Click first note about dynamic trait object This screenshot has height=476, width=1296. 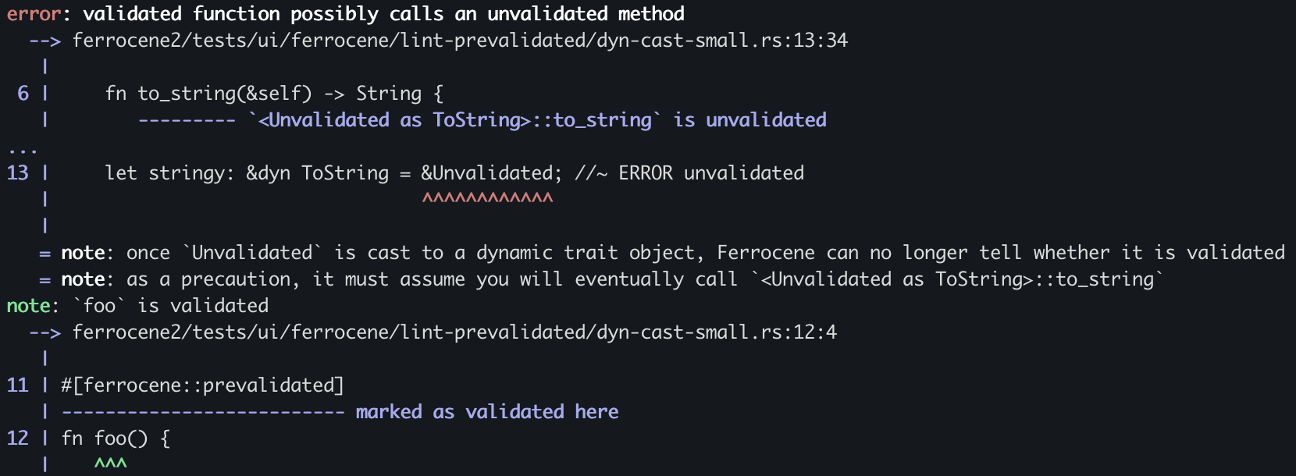click(x=671, y=252)
